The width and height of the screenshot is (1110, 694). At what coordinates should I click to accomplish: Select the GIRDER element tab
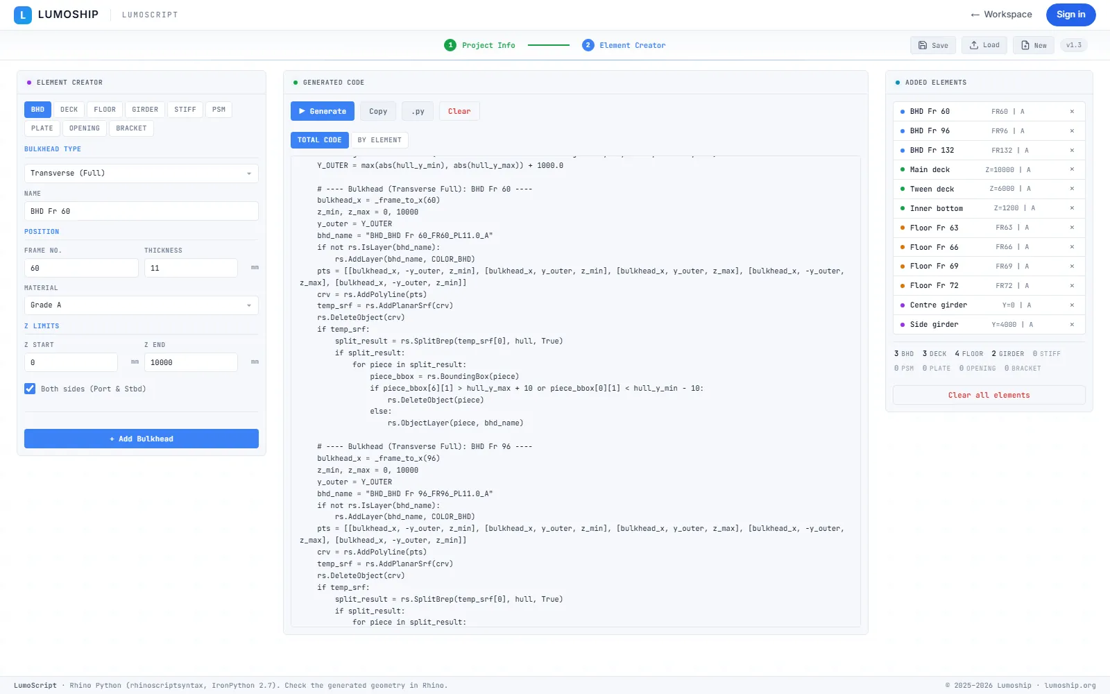pyautogui.click(x=145, y=110)
